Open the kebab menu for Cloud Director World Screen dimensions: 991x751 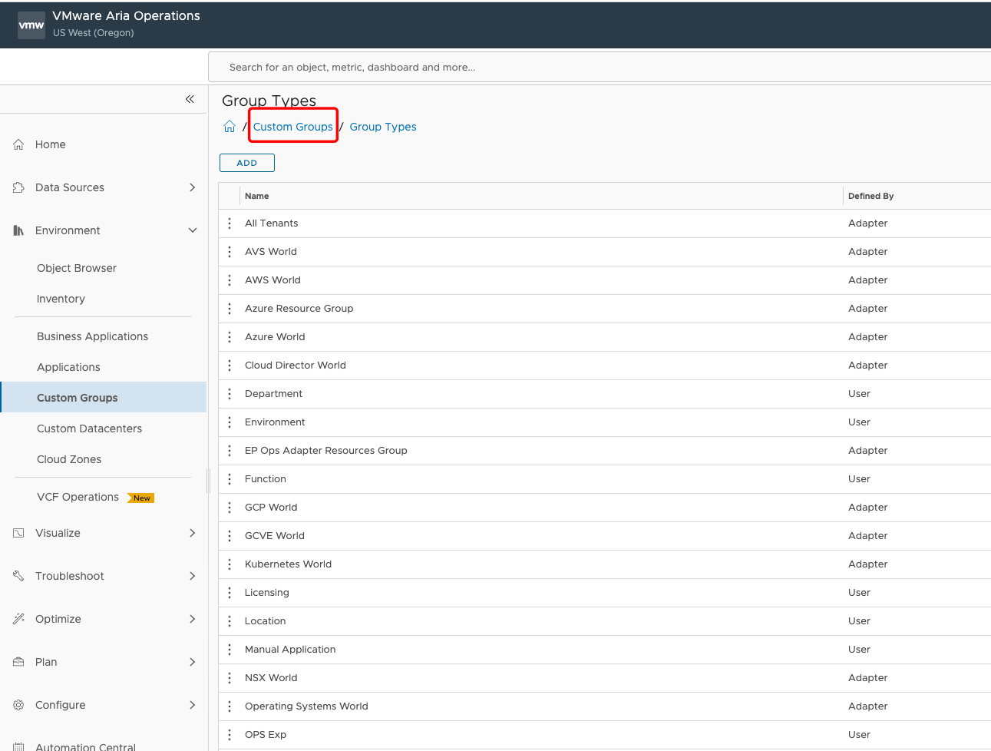pos(230,366)
